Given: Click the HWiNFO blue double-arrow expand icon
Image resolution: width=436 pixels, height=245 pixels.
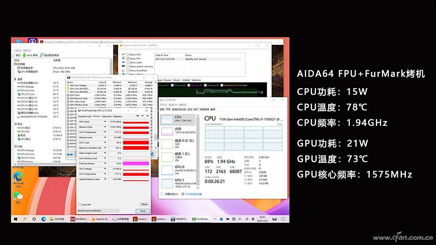Looking at the screenshot, I should pyautogui.click(x=70, y=154).
